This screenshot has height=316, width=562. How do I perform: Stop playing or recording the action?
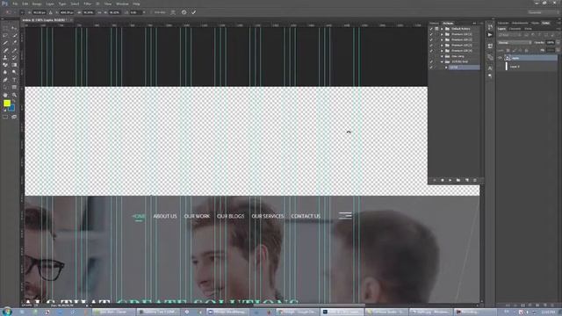(x=435, y=180)
